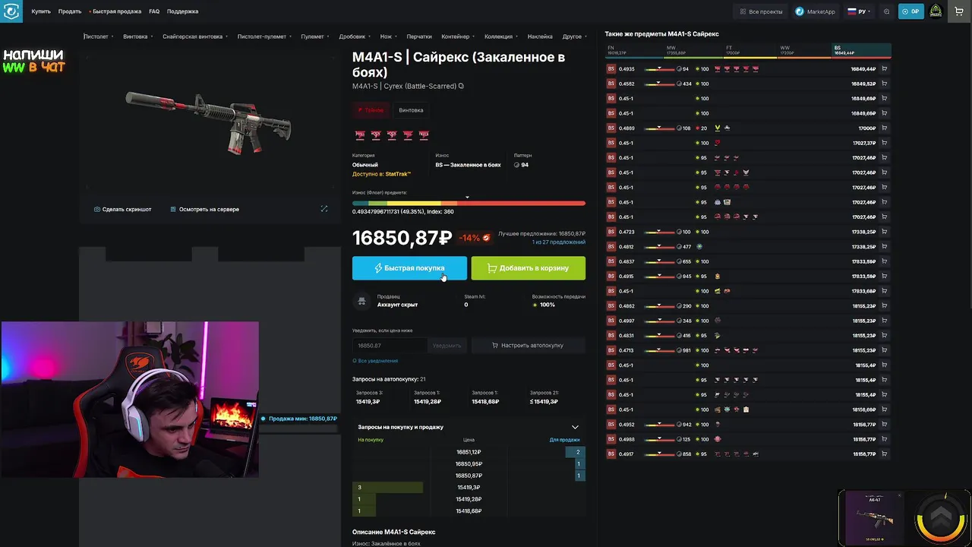Image resolution: width=972 pixels, height=547 pixels.
Task: Add the 0.4988 float listing to cart
Action: 884,439
